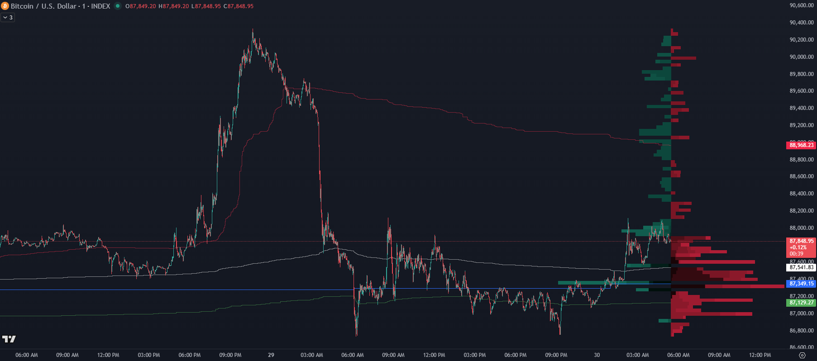Select the white 87,541.83 price label
This screenshot has width=817, height=361.
(x=801, y=267)
